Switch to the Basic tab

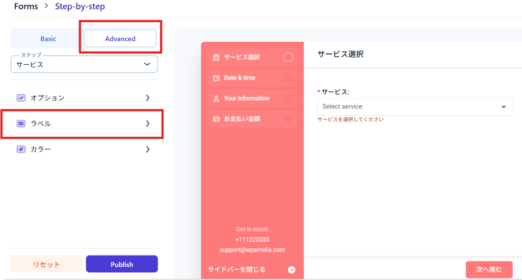coord(48,39)
